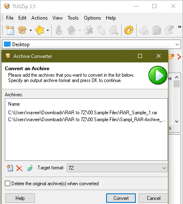Open the Target format 7Z dropdown
Image resolution: width=183 pixels, height=204 pixels.
[117, 168]
